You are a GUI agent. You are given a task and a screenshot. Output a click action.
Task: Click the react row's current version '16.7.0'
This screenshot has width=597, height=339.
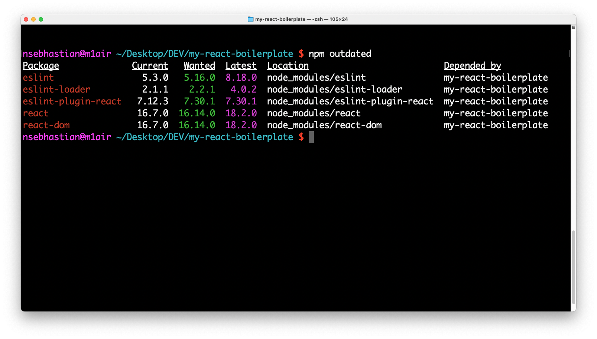(153, 113)
